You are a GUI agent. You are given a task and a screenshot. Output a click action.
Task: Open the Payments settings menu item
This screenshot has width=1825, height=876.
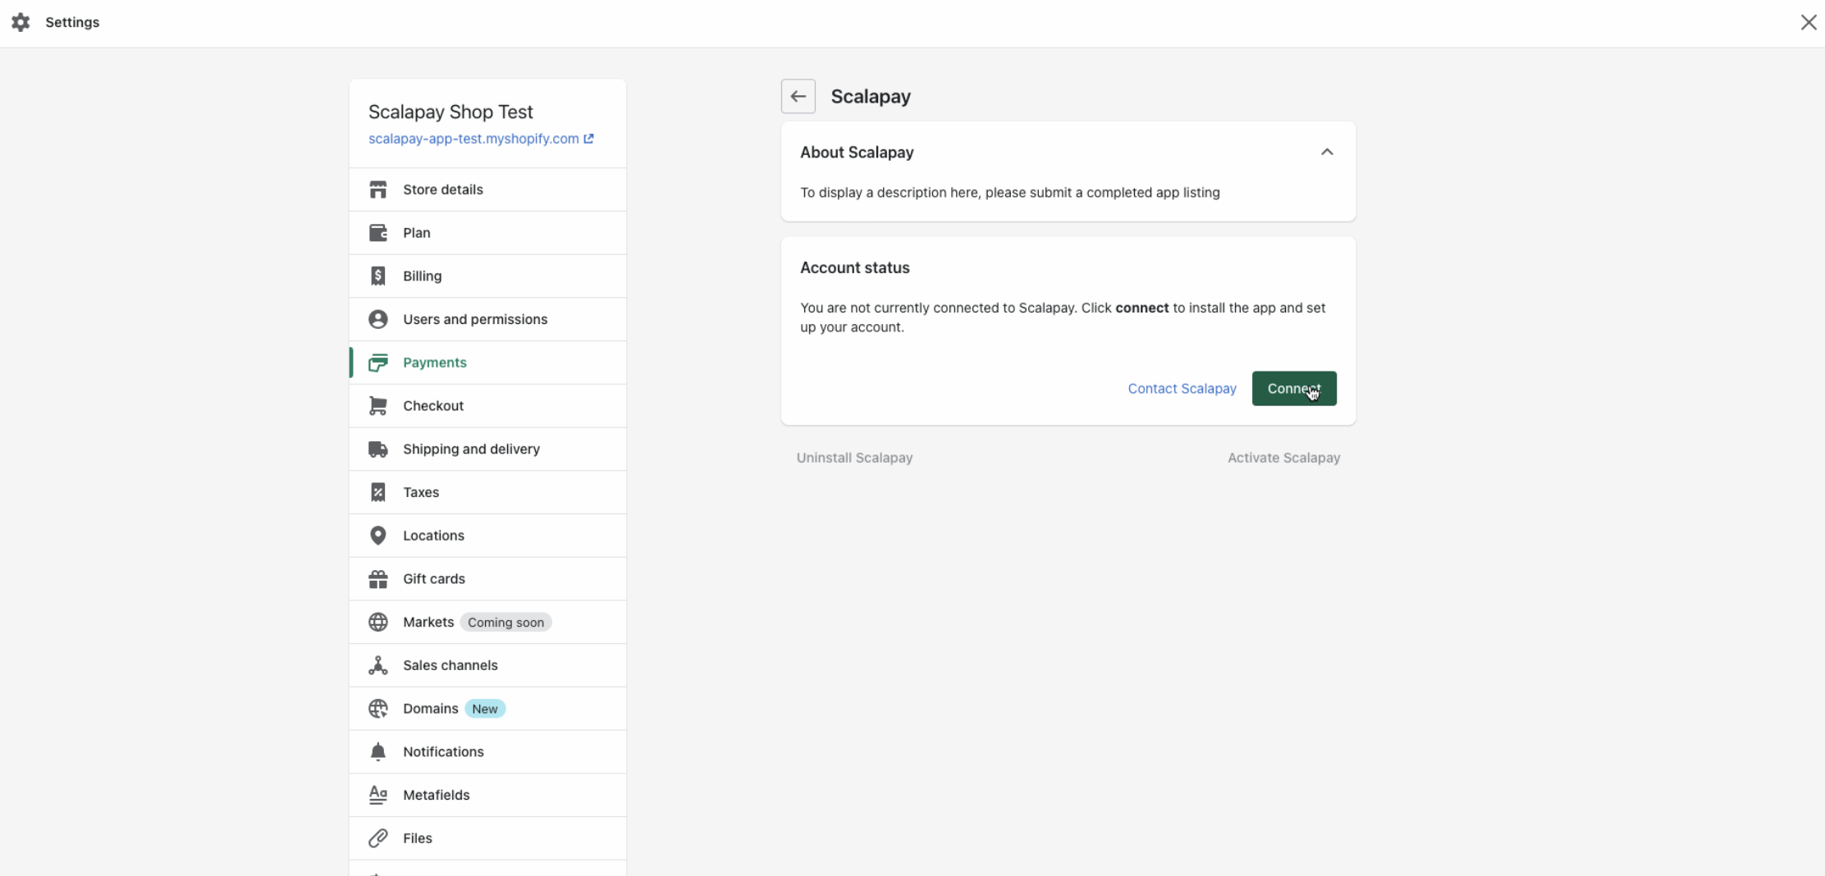[434, 363]
